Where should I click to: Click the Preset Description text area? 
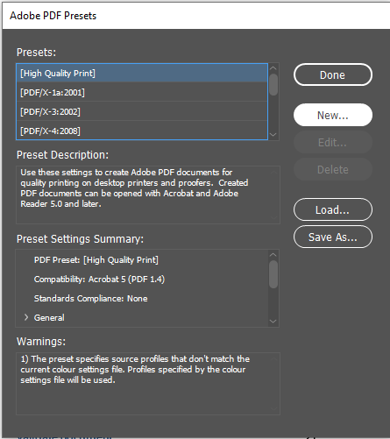[148, 195]
